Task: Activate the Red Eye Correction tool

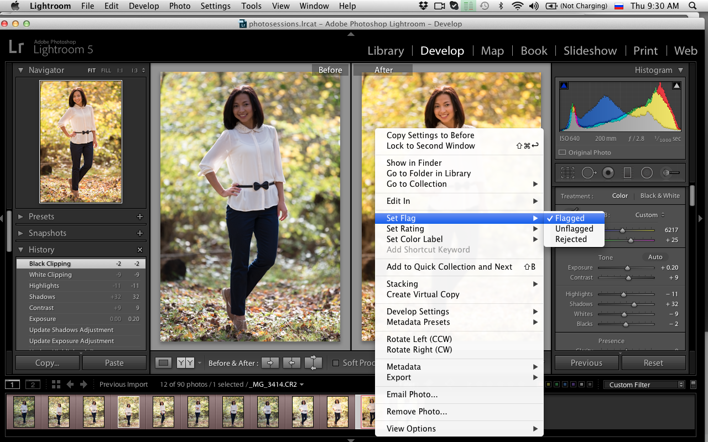Action: tap(608, 173)
